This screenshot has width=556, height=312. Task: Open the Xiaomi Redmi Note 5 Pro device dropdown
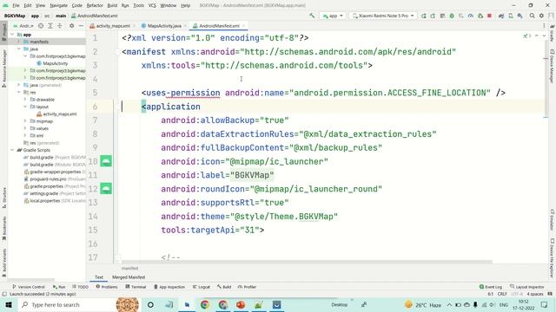pyautogui.click(x=383, y=16)
